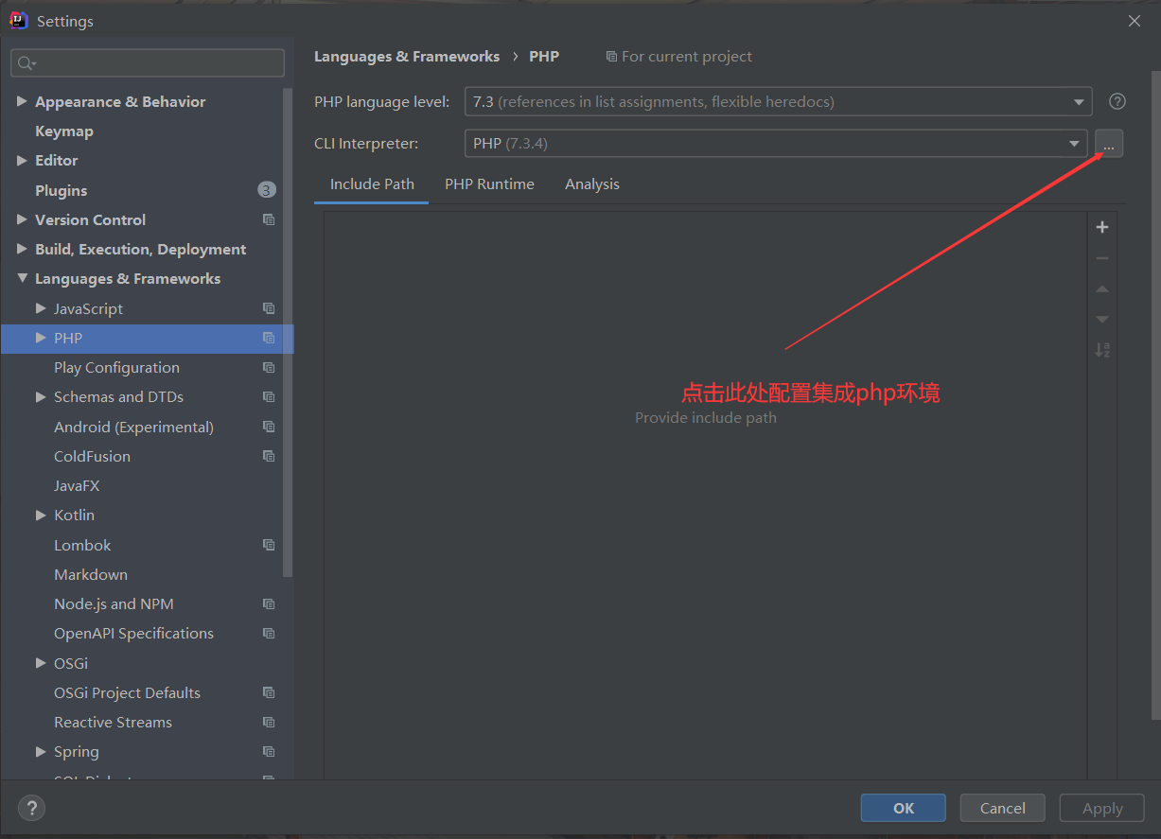Click the OK button
Image resolution: width=1161 pixels, height=839 pixels.
904,808
